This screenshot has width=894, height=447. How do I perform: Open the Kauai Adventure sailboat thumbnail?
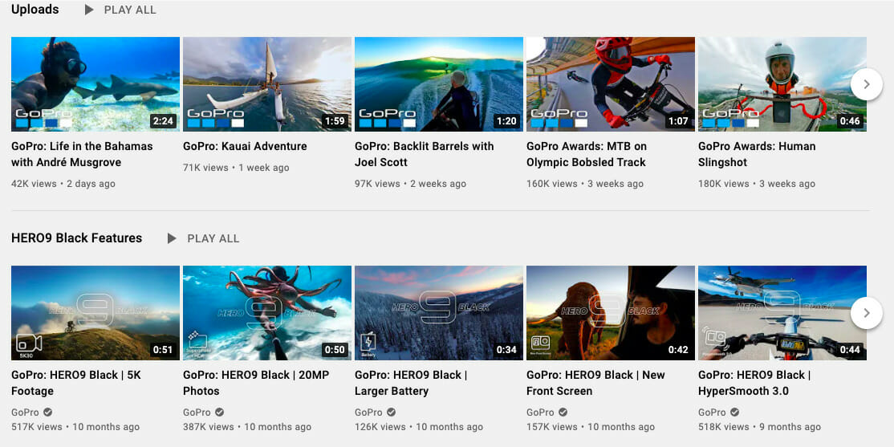pos(266,84)
